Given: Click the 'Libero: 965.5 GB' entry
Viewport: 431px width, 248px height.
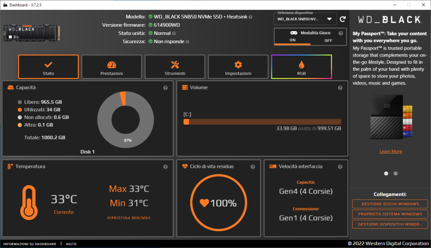Looking at the screenshot, I should click(x=43, y=102).
